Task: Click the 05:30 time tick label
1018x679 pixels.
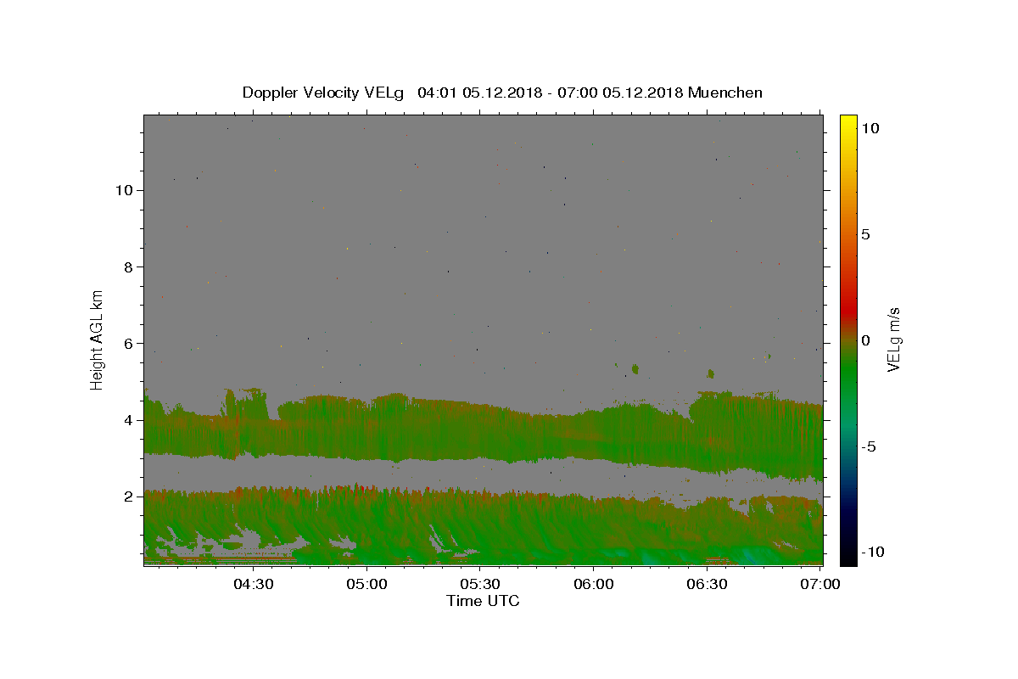Action: tap(480, 584)
